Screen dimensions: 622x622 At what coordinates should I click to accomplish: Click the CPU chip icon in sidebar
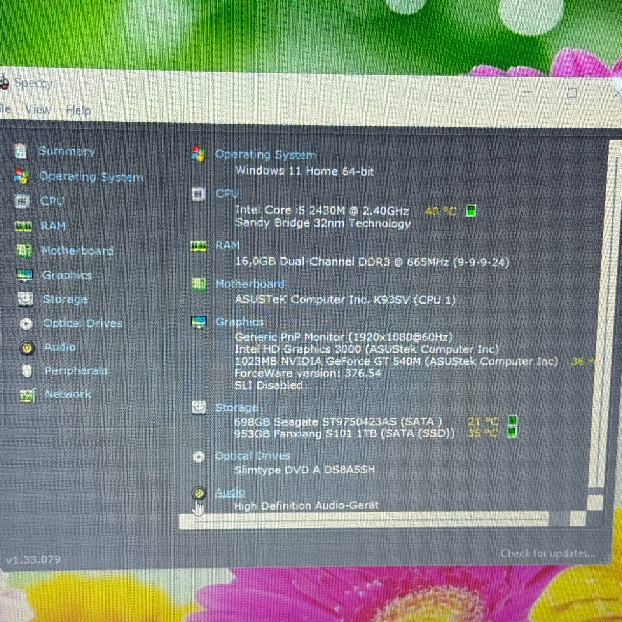click(x=22, y=201)
